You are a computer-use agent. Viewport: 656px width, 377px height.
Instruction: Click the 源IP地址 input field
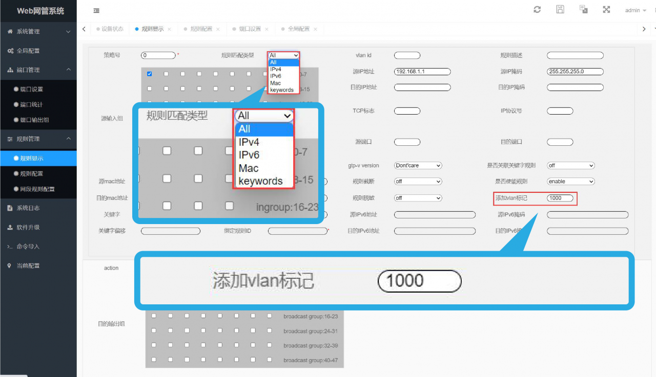tap(422, 72)
